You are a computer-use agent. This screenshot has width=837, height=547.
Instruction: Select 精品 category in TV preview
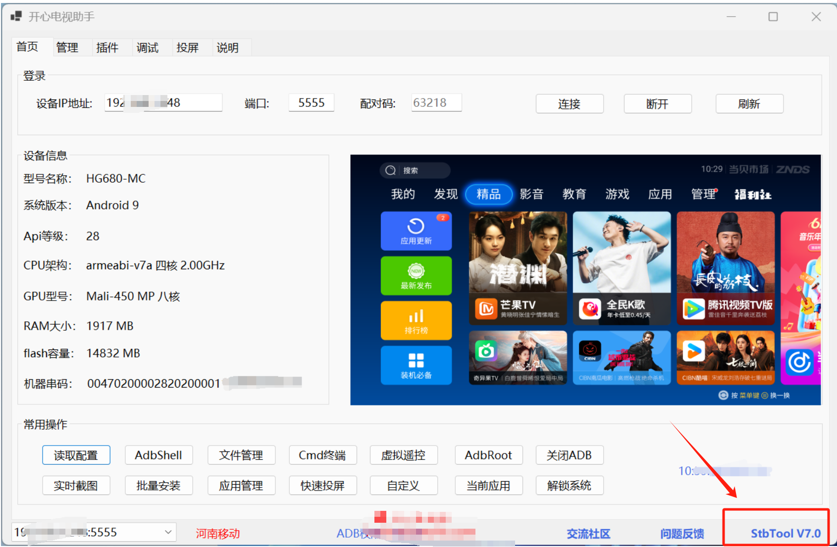[488, 194]
